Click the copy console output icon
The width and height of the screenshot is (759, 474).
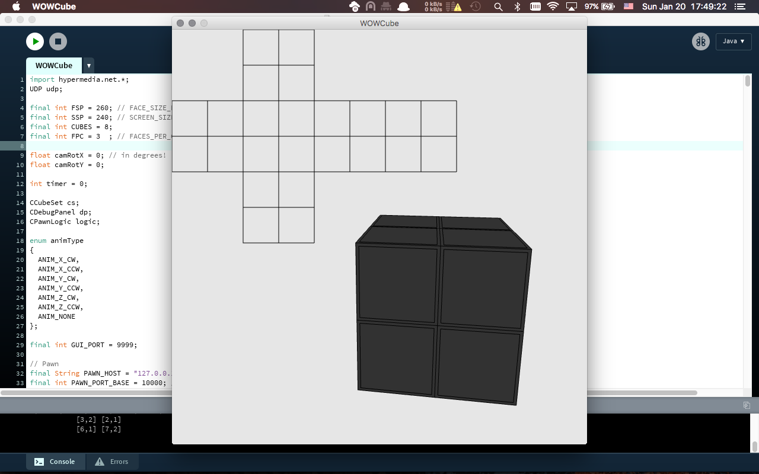(x=747, y=405)
